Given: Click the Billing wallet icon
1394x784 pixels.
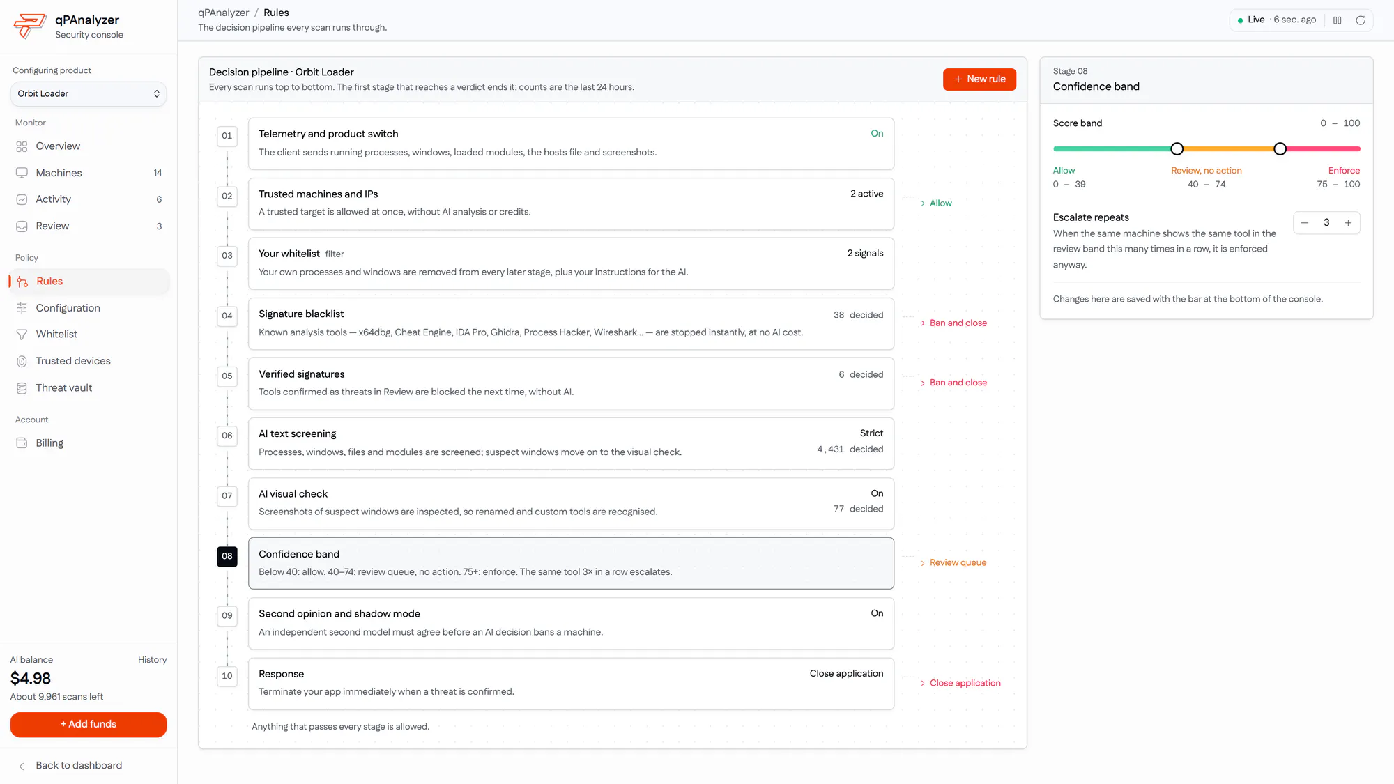Looking at the screenshot, I should pos(22,443).
